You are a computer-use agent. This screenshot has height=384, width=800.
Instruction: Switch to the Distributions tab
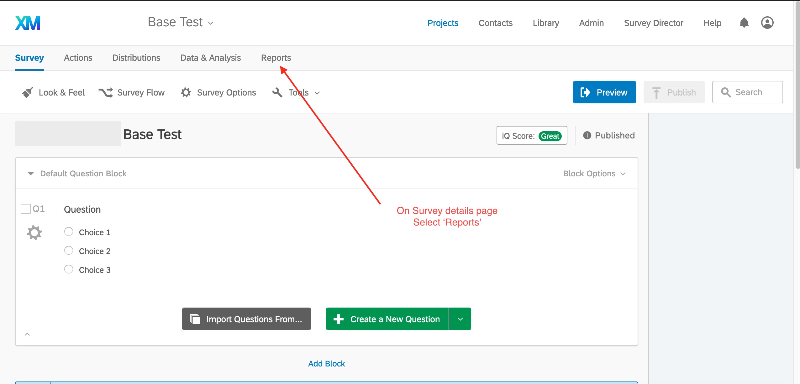pos(136,58)
